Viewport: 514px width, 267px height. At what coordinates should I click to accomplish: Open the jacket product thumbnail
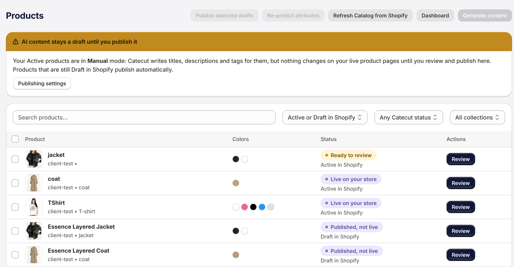point(34,159)
